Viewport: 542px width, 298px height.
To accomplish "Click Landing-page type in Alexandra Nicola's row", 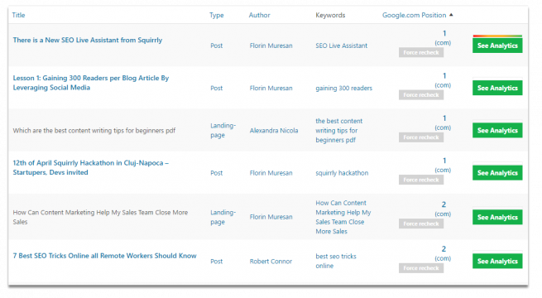I will tap(223, 130).
